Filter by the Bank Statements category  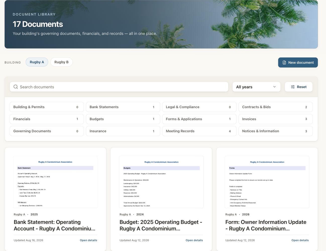coord(123,107)
